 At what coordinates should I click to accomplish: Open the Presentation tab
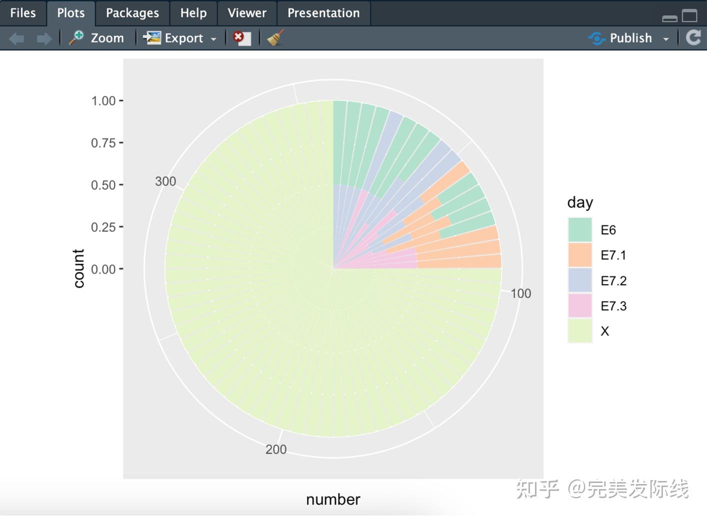coord(323,13)
